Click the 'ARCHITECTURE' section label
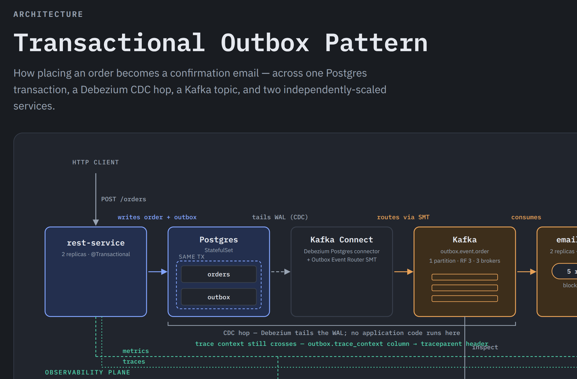The width and height of the screenshot is (577, 379). point(48,14)
